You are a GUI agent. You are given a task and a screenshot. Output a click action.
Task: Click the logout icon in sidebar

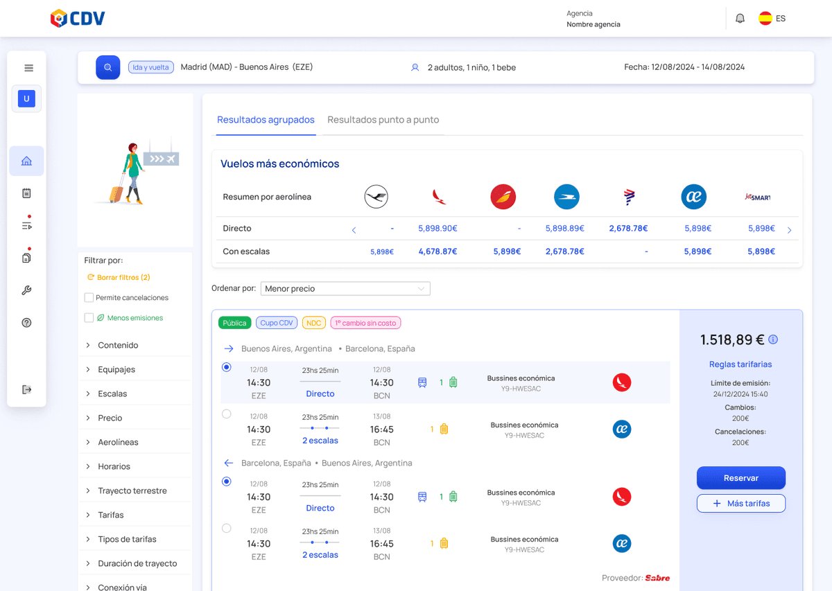pyautogui.click(x=26, y=389)
